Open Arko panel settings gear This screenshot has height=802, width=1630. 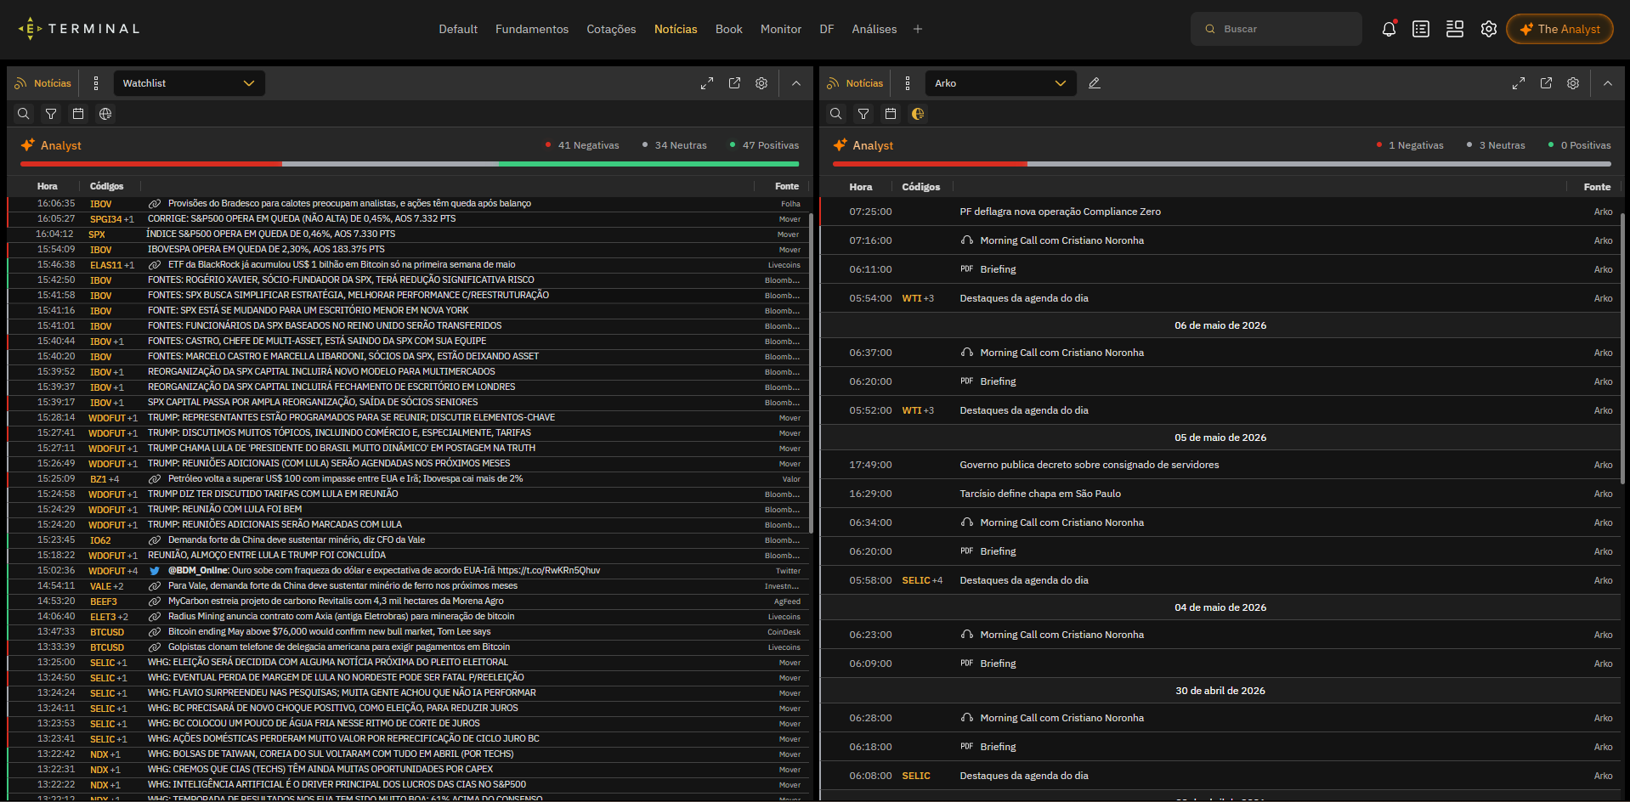pyautogui.click(x=1573, y=83)
